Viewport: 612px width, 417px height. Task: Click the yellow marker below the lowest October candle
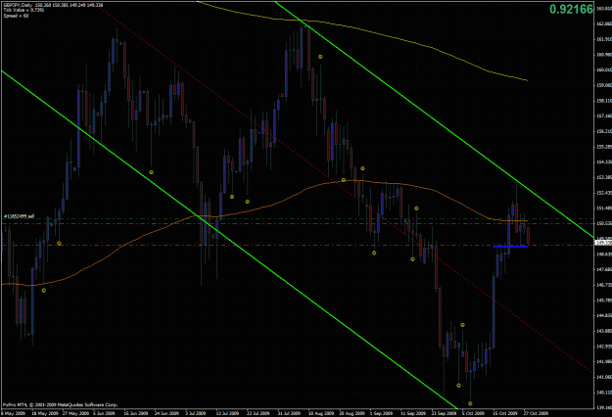coord(470,403)
